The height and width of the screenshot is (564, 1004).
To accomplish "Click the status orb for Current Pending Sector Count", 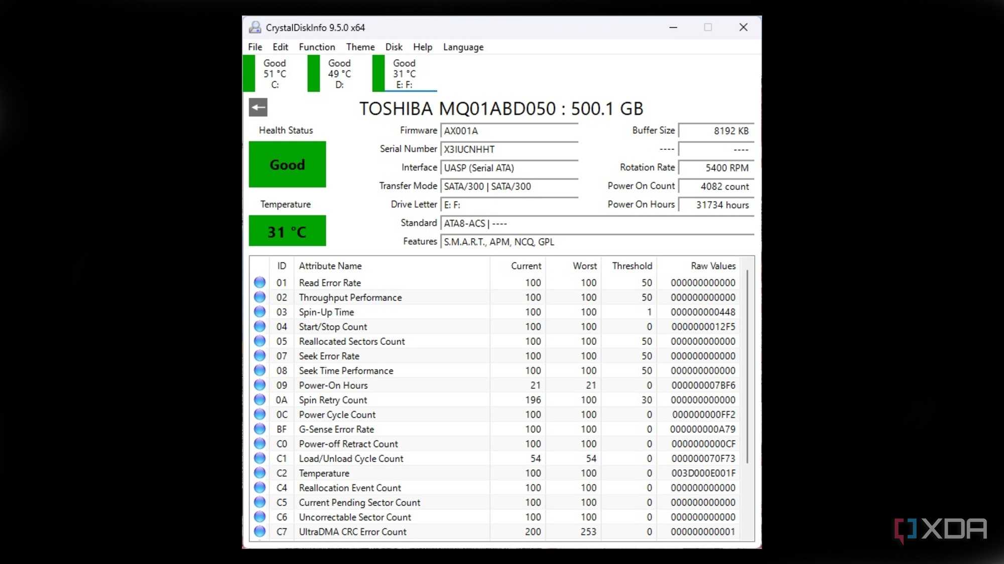I will (260, 502).
